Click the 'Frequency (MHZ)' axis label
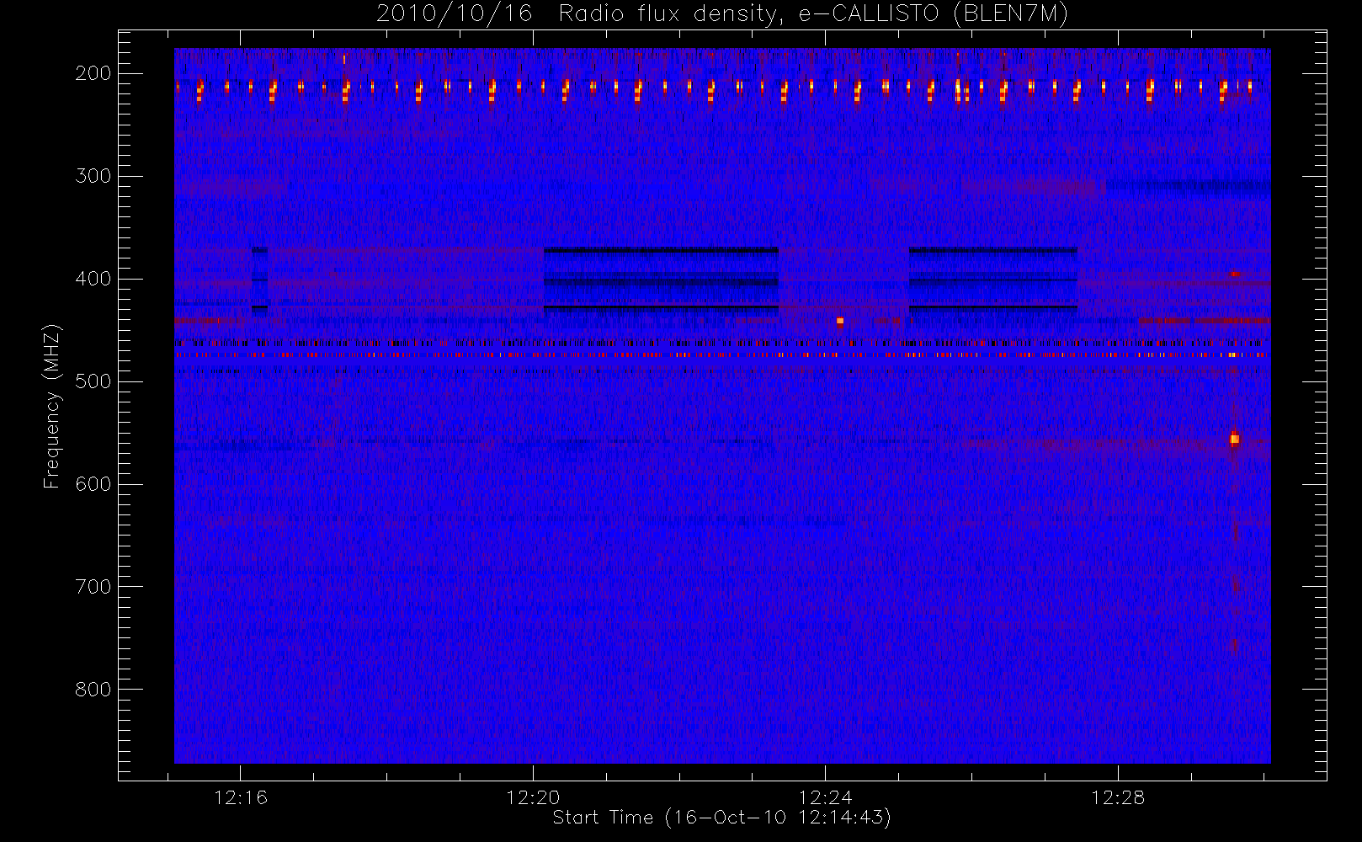The width and height of the screenshot is (1362, 842). [x=52, y=406]
